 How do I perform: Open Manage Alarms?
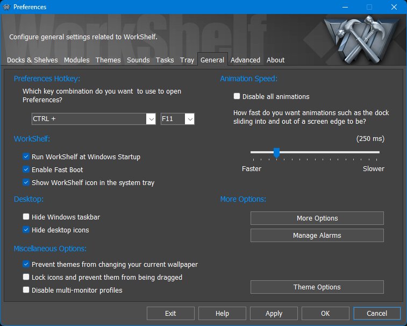[x=317, y=235]
